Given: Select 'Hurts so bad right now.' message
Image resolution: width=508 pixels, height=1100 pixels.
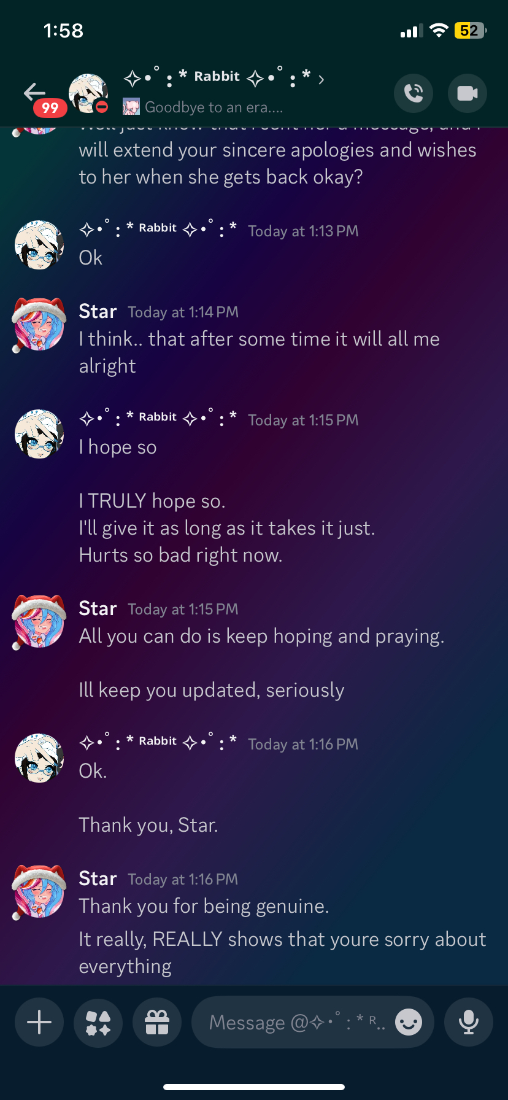Looking at the screenshot, I should [x=180, y=555].
